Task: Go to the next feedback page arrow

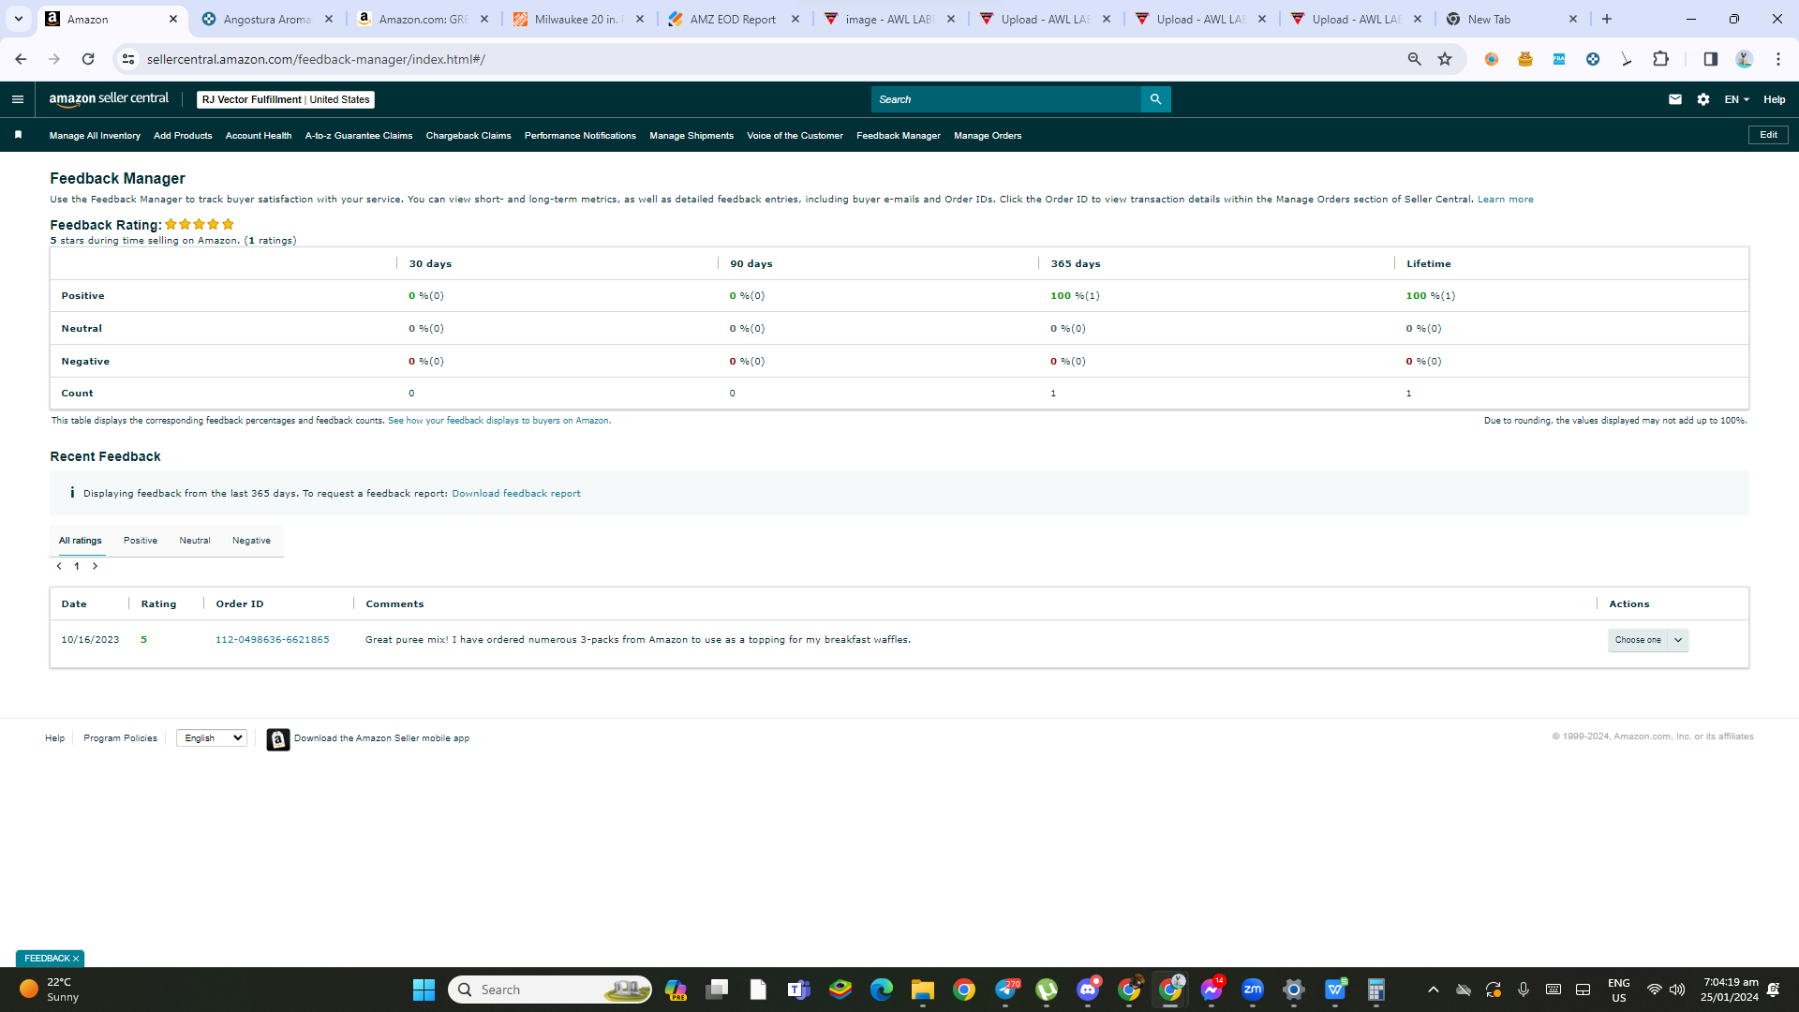Action: [95, 566]
